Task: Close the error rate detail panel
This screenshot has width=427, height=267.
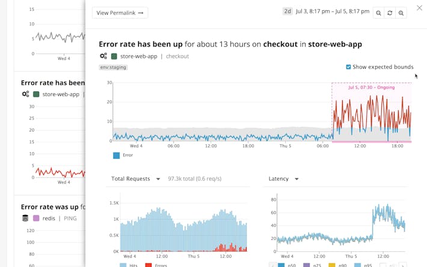Action: [x=419, y=8]
